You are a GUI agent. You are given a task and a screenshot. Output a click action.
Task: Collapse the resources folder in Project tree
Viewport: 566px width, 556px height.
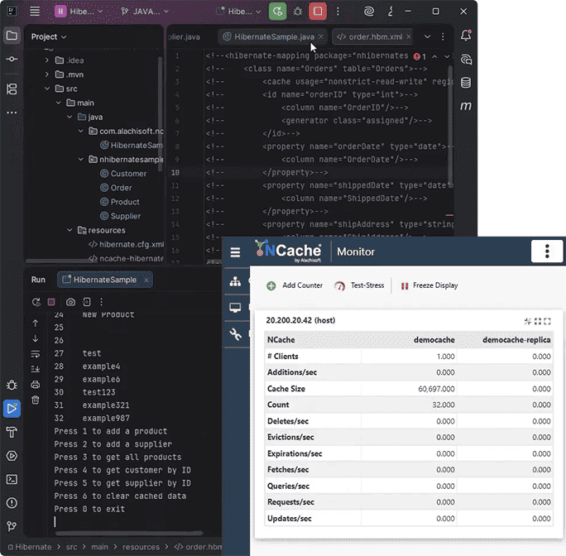[70, 230]
